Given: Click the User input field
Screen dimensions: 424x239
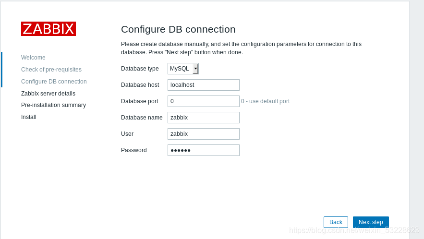Looking at the screenshot, I should [203, 134].
